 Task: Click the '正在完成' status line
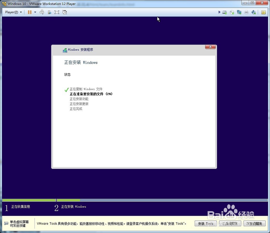tap(76, 109)
